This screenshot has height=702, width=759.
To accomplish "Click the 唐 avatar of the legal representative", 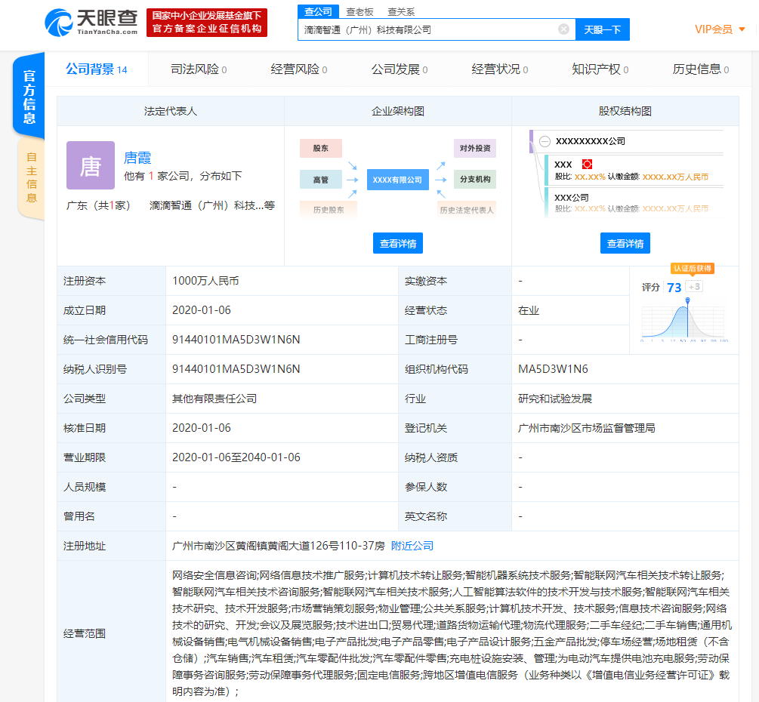I will [x=90, y=165].
